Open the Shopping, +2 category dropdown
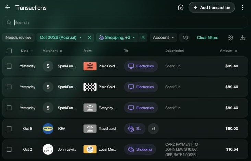This screenshot has width=251, height=161. 117,37
